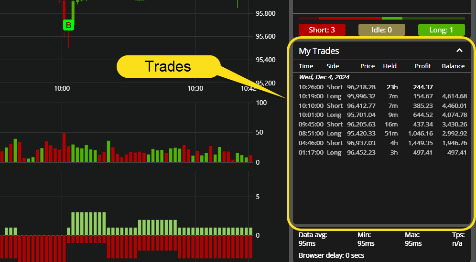The image size is (476, 262).
Task: Click the Data avg: 95ms stat
Action: click(x=313, y=239)
